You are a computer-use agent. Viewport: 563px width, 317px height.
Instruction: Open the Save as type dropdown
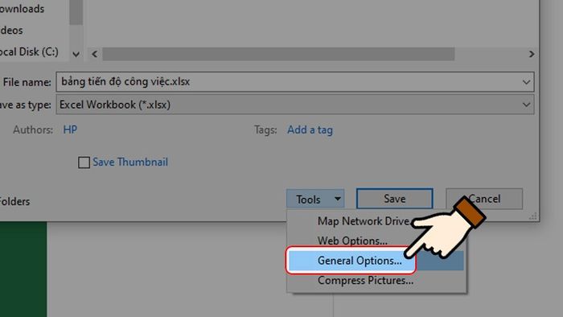coord(295,105)
